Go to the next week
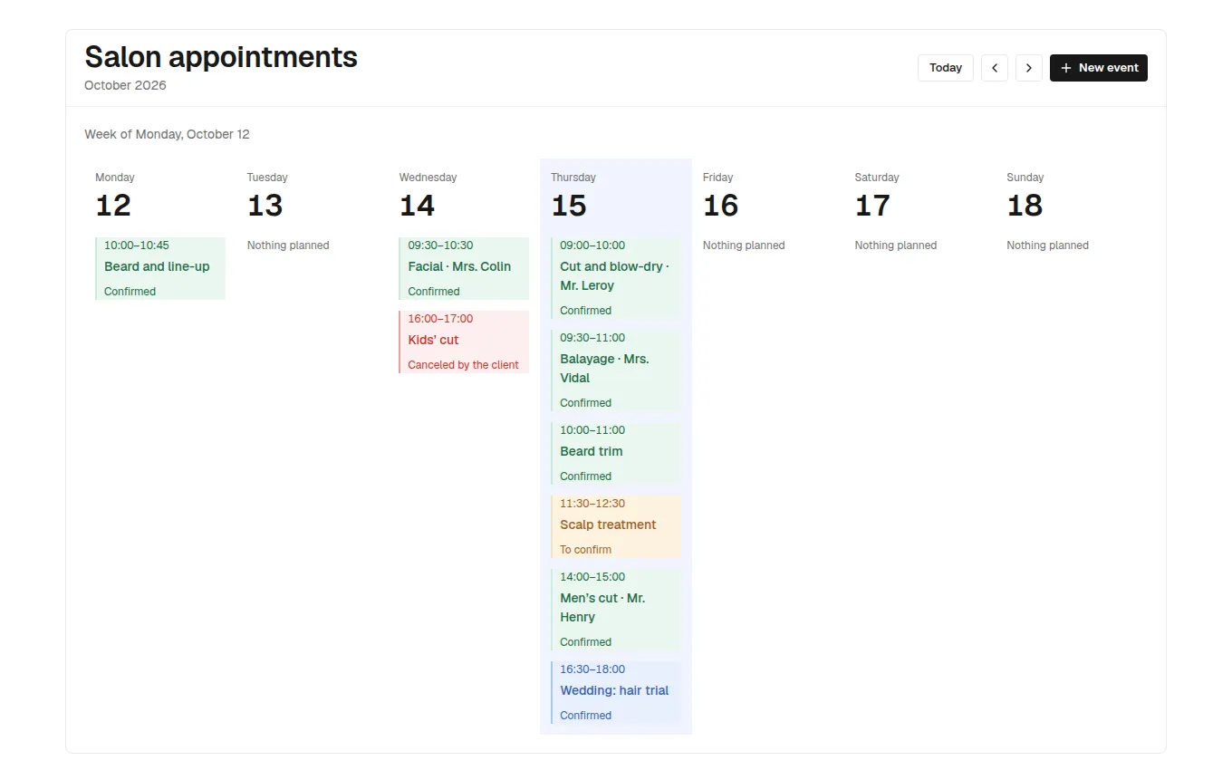Viewport: 1232px width, 770px height. click(1029, 68)
